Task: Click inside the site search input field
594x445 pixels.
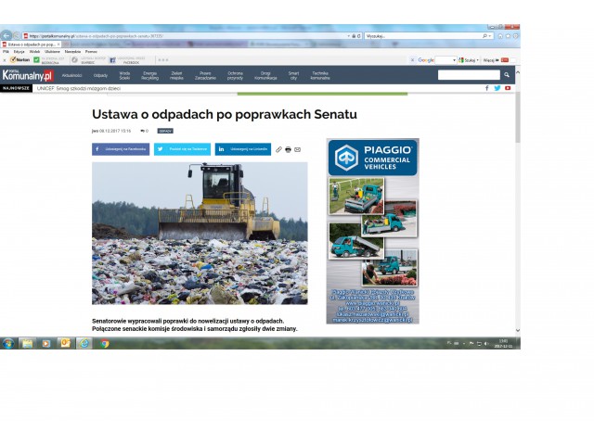Action: [468, 75]
